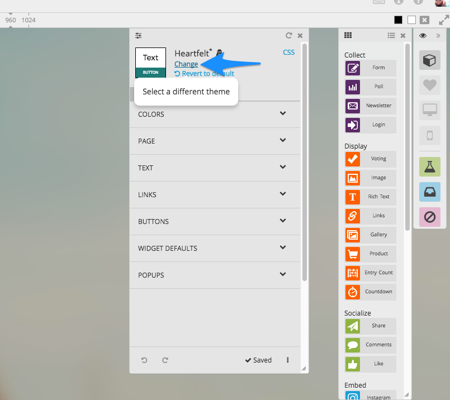
Task: Add the Form widget
Action: click(370, 68)
